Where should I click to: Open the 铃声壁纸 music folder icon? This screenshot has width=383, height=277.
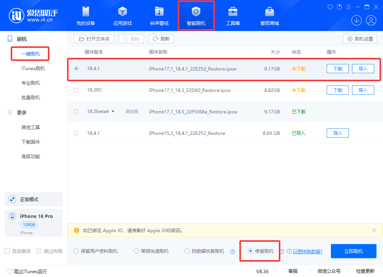pos(159,12)
